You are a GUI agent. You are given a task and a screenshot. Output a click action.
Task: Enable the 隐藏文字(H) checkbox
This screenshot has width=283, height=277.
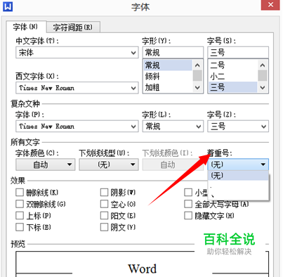(x=188, y=215)
